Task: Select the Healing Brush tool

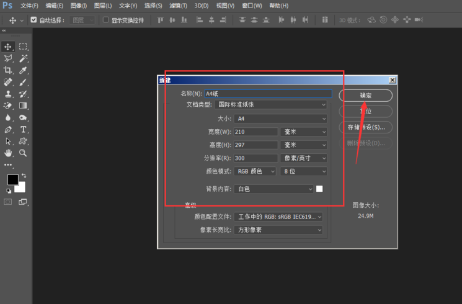Action: (8, 82)
